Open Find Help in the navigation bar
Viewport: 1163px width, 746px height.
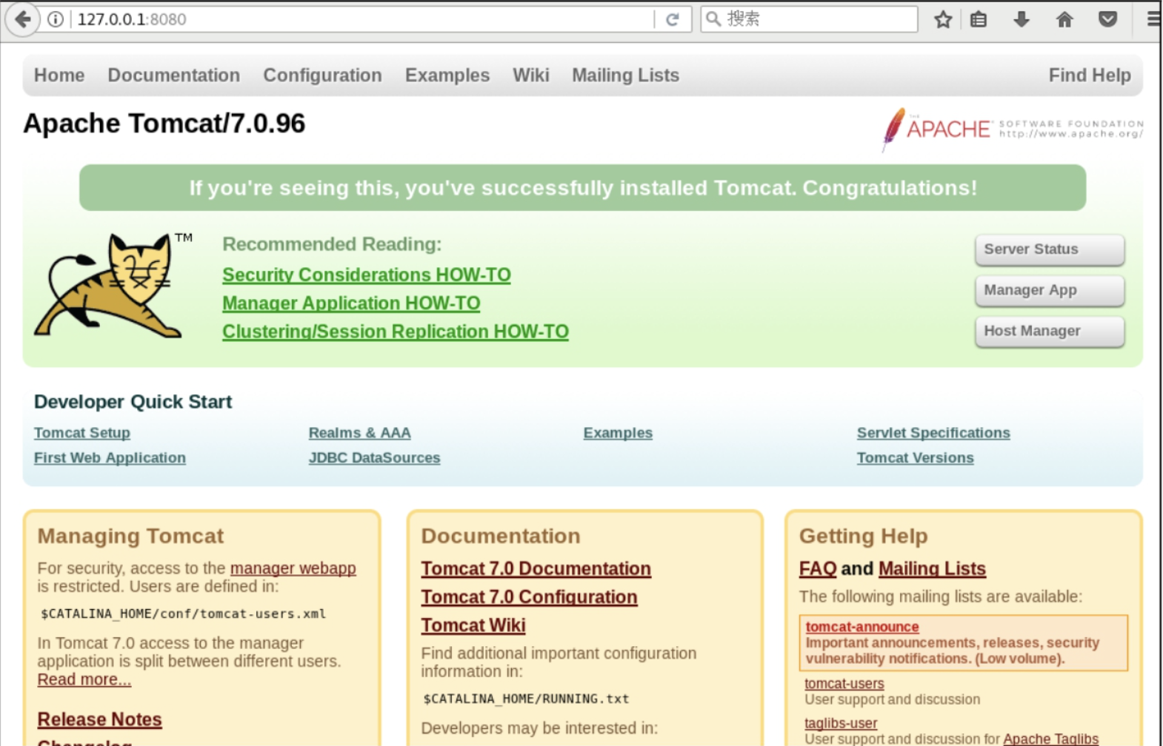(1090, 75)
